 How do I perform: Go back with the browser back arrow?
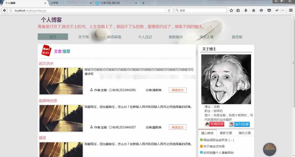4,10
